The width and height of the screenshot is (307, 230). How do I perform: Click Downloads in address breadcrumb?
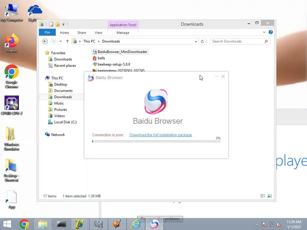pyautogui.click(x=111, y=41)
